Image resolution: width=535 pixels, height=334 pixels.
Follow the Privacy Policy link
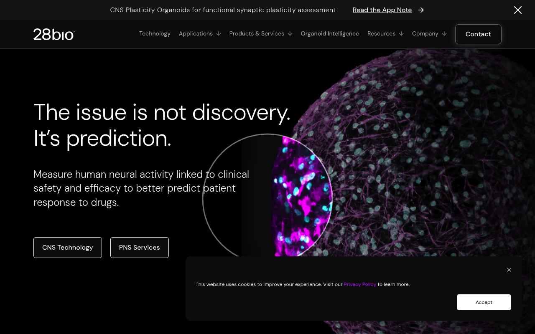(360, 284)
